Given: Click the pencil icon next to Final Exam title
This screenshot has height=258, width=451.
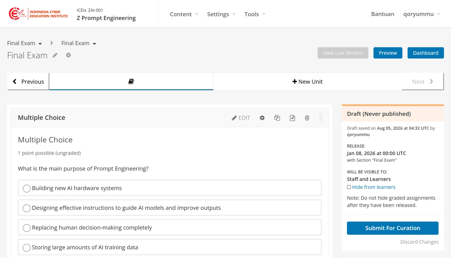Looking at the screenshot, I should point(55,55).
